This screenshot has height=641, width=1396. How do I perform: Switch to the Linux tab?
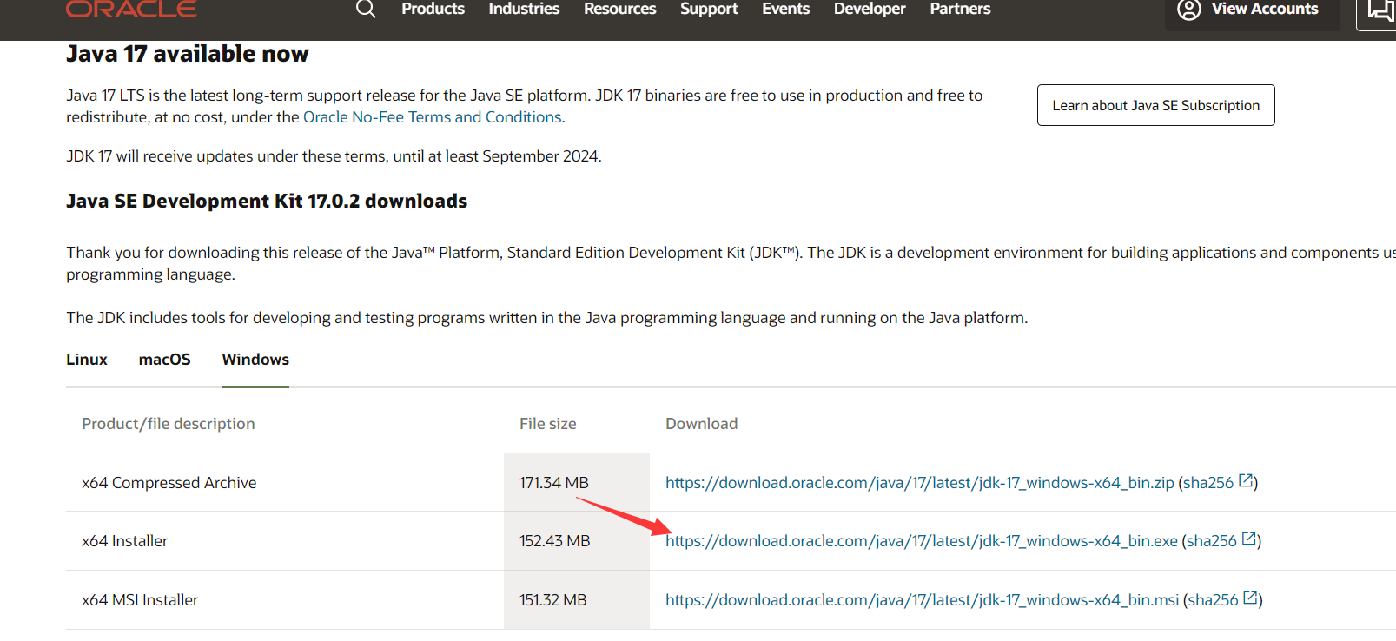point(87,360)
